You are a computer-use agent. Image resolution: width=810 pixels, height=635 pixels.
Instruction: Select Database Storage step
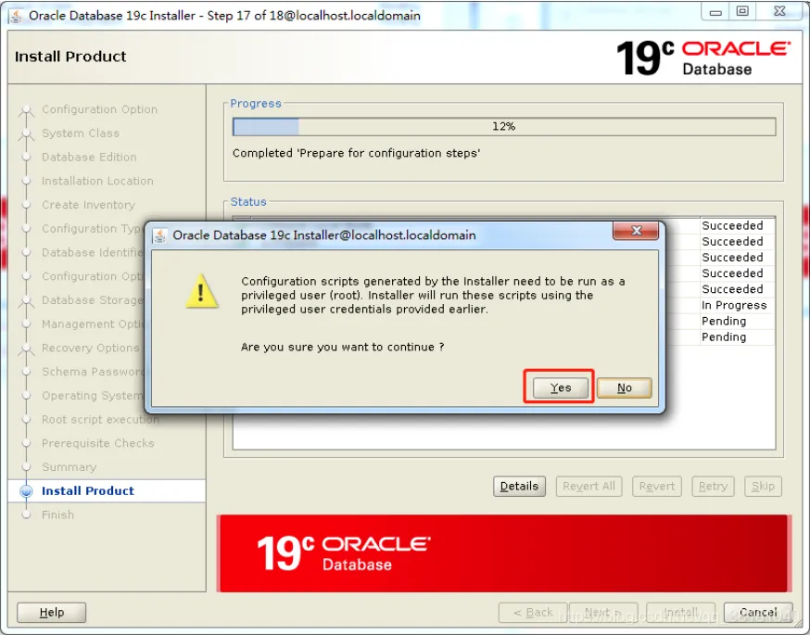pyautogui.click(x=92, y=300)
